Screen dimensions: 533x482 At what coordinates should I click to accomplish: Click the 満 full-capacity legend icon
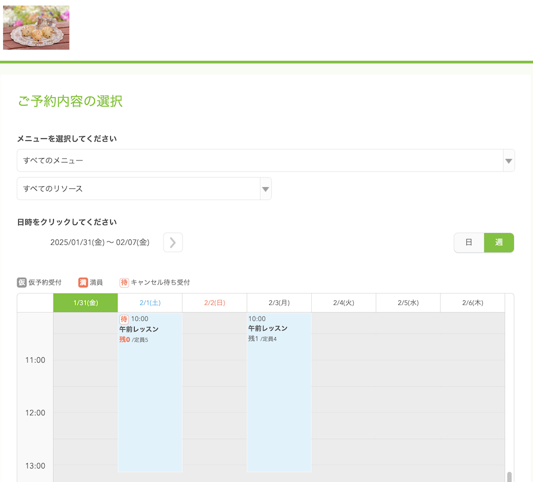tap(82, 282)
